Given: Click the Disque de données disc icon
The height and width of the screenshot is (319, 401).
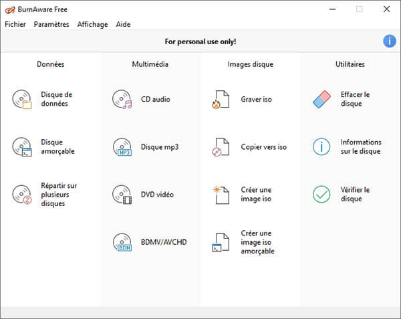Looking at the screenshot, I should point(22,100).
